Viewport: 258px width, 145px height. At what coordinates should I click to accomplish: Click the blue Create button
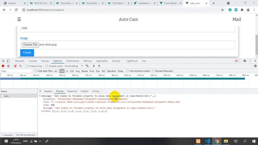(x=27, y=53)
